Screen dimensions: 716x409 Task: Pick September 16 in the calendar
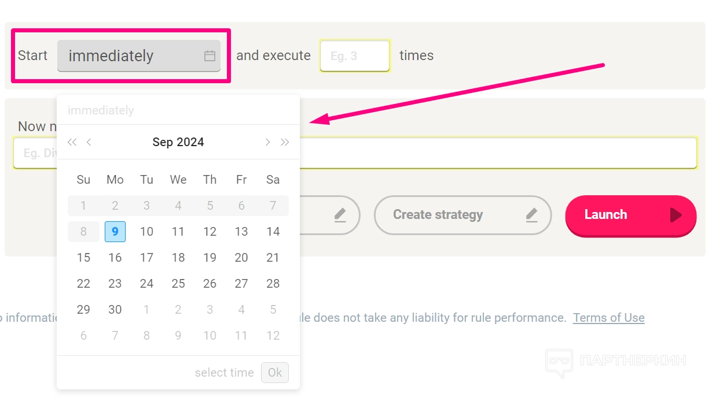pyautogui.click(x=115, y=258)
